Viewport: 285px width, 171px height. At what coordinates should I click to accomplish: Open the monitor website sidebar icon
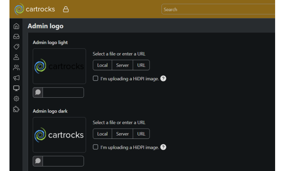pyautogui.click(x=16, y=88)
